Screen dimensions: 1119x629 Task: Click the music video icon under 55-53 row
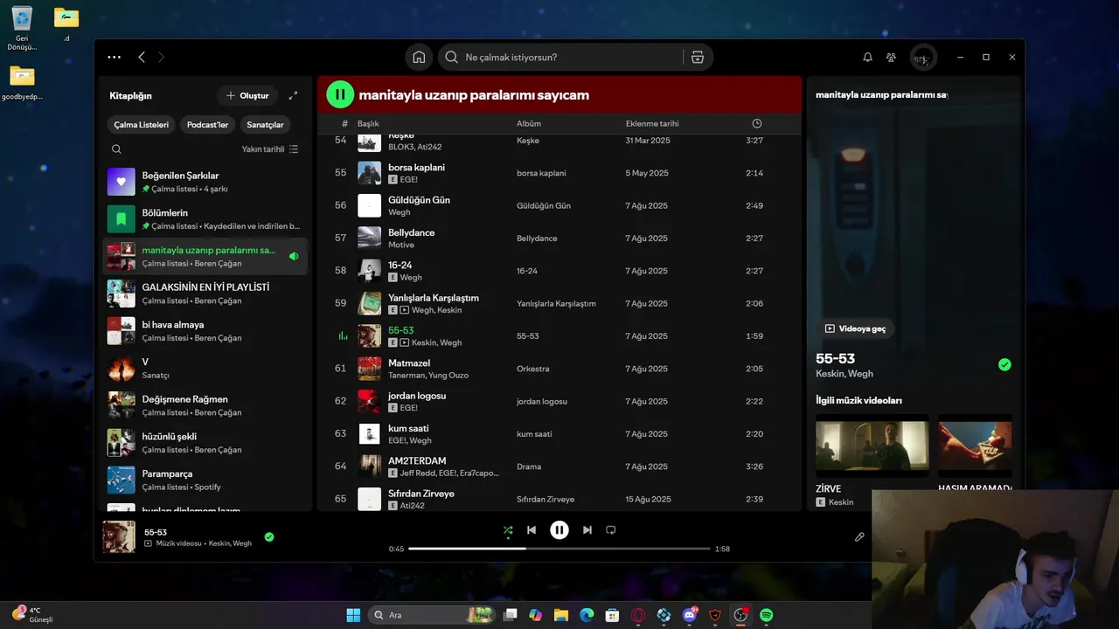404,342
